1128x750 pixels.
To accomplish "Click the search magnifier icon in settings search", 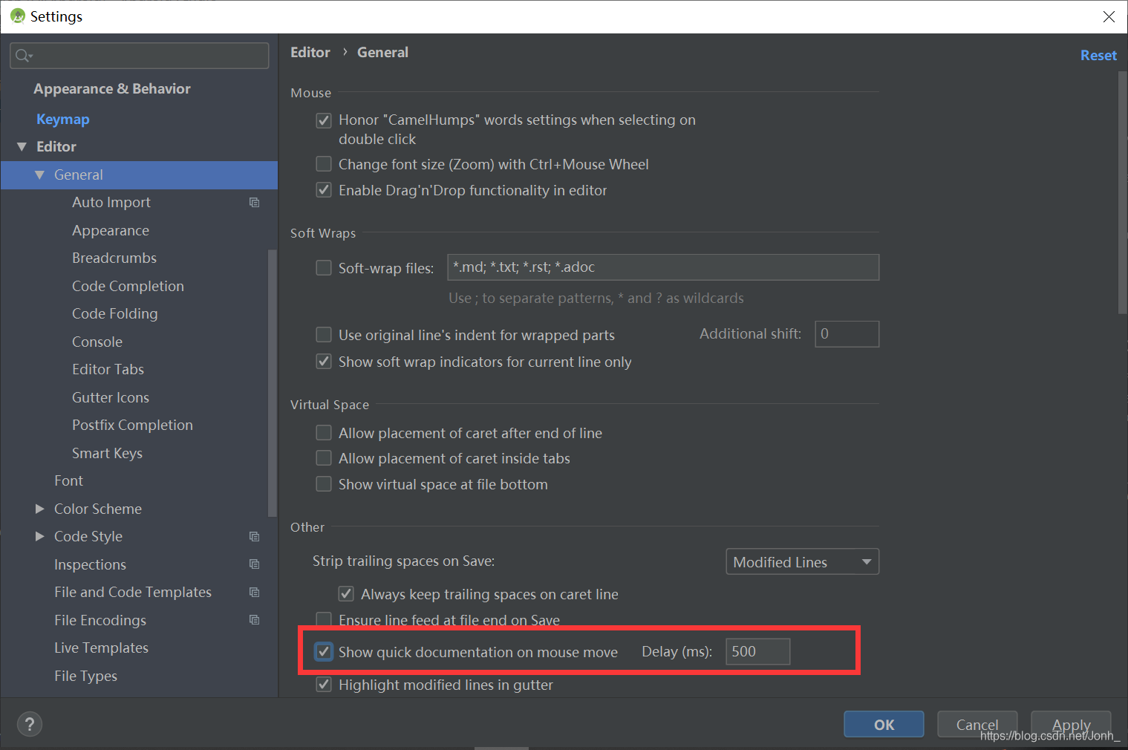I will click(24, 56).
